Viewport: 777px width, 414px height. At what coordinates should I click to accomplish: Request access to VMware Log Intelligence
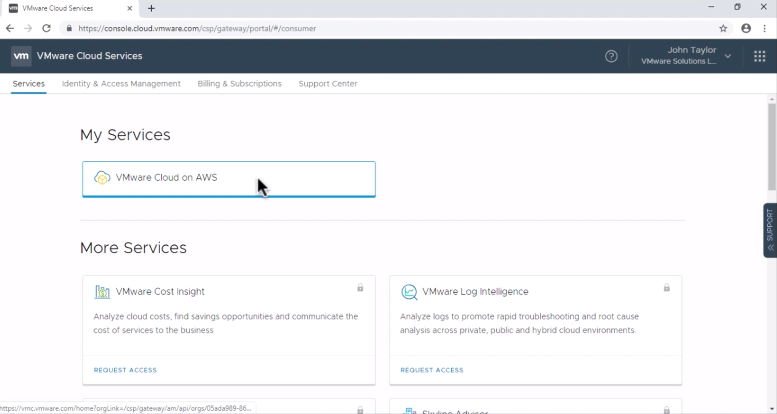pyautogui.click(x=432, y=370)
